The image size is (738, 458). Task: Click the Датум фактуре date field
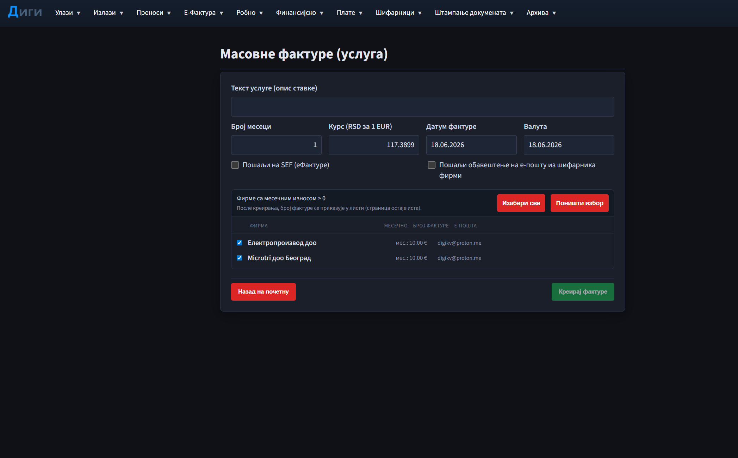point(471,145)
